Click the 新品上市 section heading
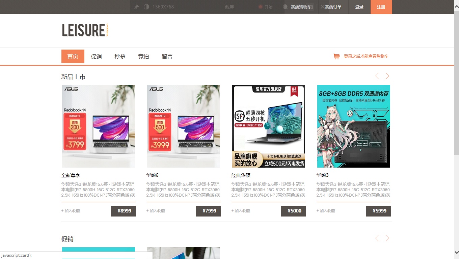Image resolution: width=459 pixels, height=259 pixels. click(x=73, y=77)
